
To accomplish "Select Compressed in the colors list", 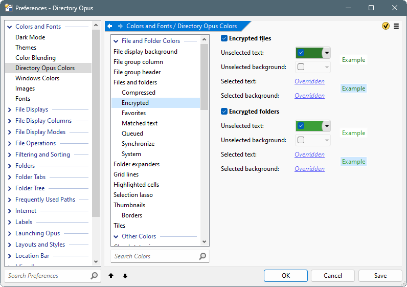I will pos(139,93).
